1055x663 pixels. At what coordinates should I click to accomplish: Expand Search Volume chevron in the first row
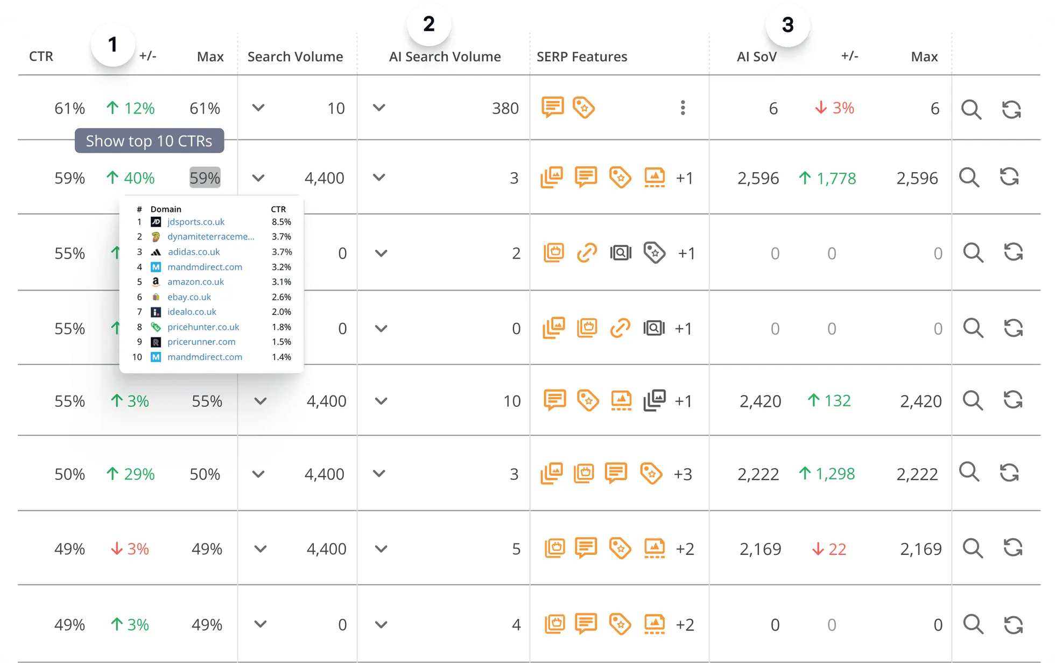coord(258,108)
